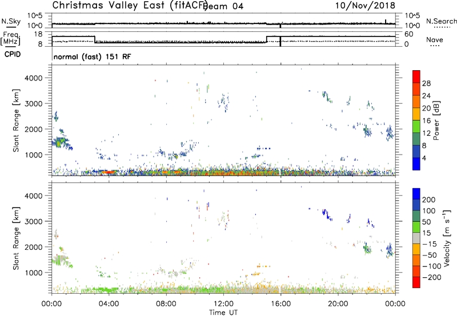Screen dimensions: 457x316
Task: Click the red high-power streak near 04:00 in power panel
Action: pyautogui.click(x=109, y=172)
